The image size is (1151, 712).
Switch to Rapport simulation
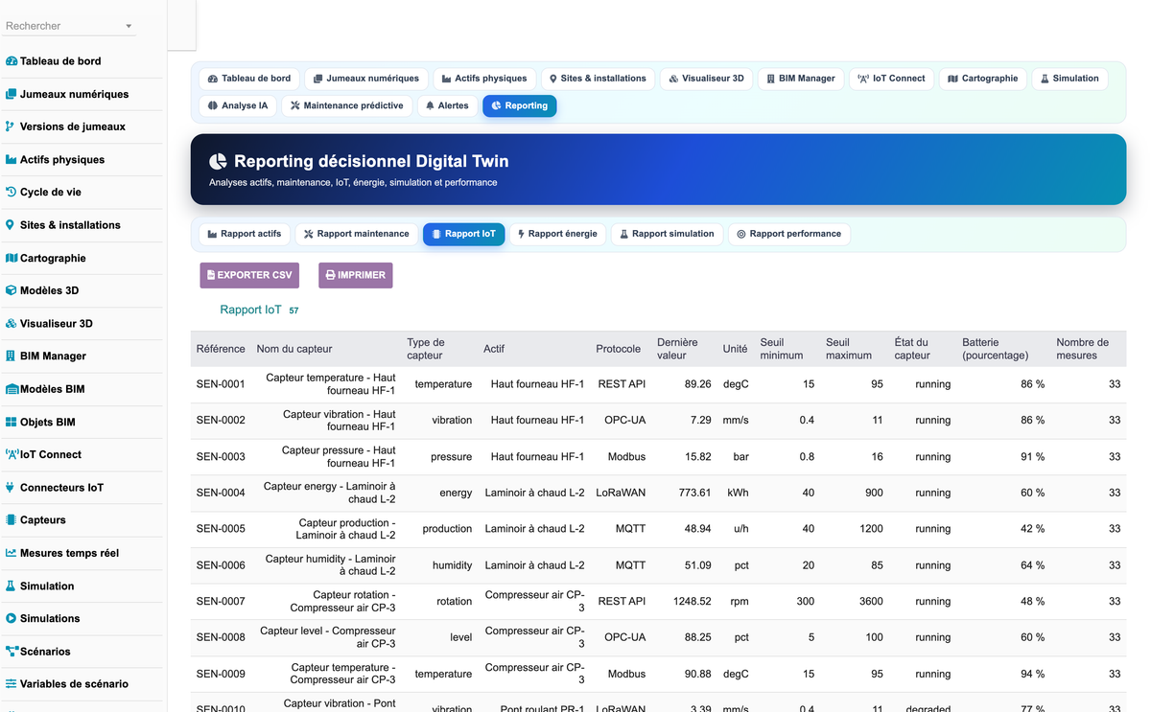667,234
